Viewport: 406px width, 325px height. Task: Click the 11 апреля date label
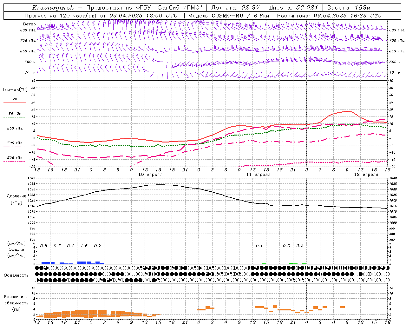258,175
